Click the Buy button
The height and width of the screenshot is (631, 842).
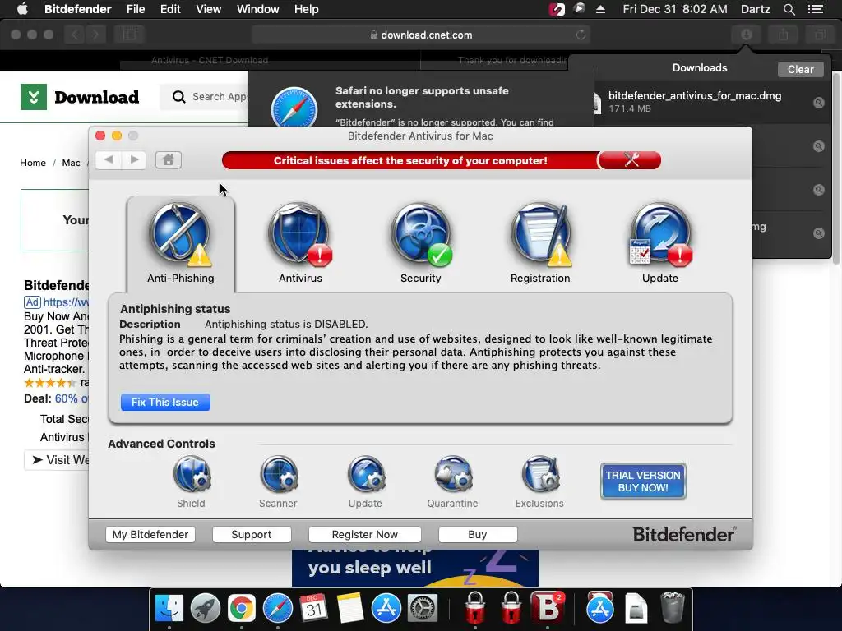point(478,534)
